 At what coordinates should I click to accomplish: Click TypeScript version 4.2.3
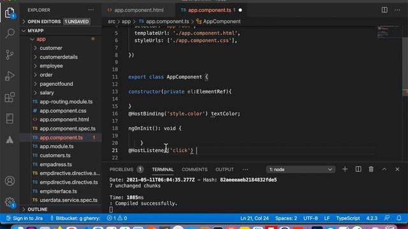click(372, 218)
